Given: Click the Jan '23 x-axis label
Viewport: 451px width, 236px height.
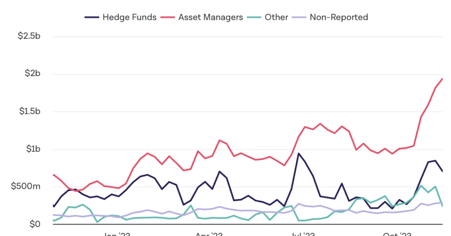Looking at the screenshot, I should tap(116, 233).
